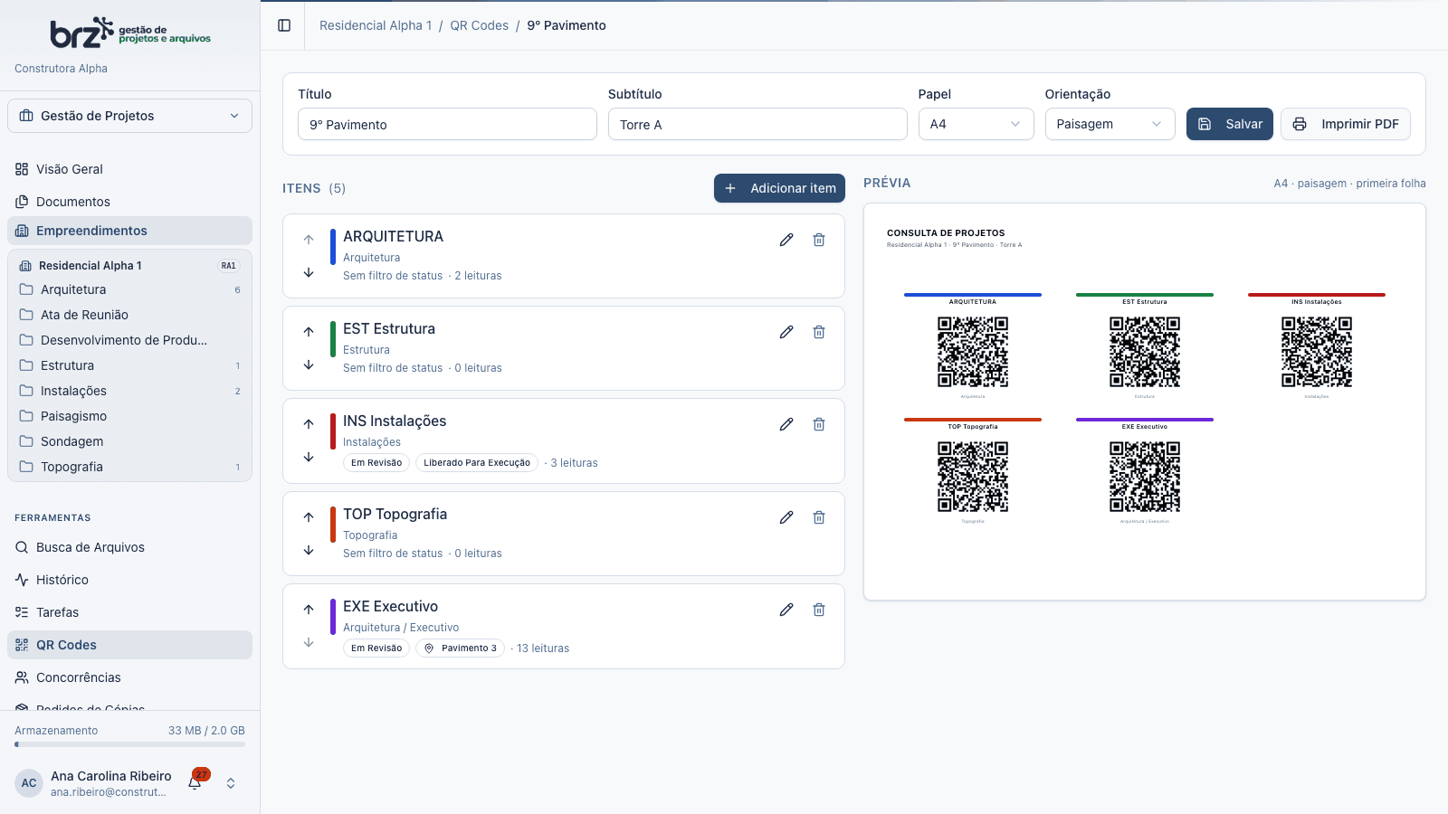Click the Subtítulo input field
This screenshot has width=1448, height=814.
pos(757,124)
